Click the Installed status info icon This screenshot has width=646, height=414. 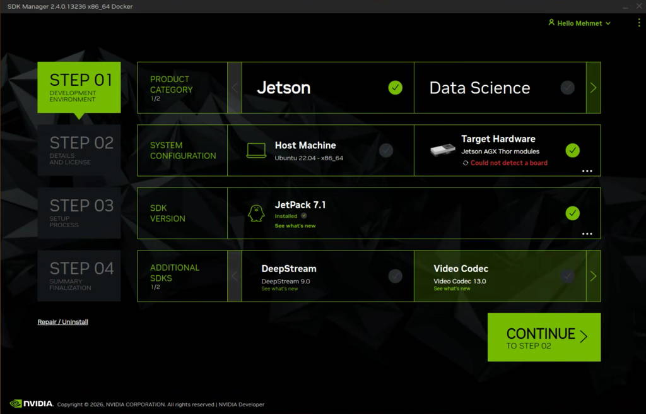(303, 216)
